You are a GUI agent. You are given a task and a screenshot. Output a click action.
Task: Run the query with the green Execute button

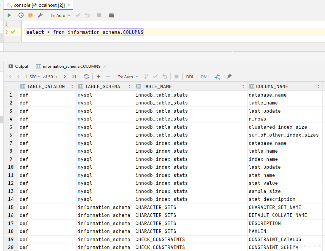tap(9, 15)
